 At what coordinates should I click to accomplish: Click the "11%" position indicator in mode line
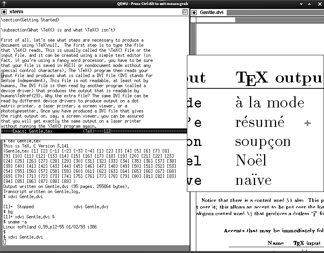click(107, 131)
